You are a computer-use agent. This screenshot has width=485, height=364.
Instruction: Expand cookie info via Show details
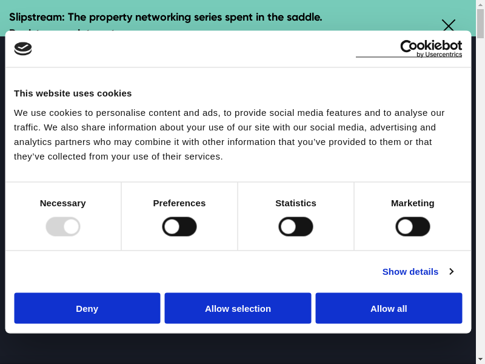point(410,272)
